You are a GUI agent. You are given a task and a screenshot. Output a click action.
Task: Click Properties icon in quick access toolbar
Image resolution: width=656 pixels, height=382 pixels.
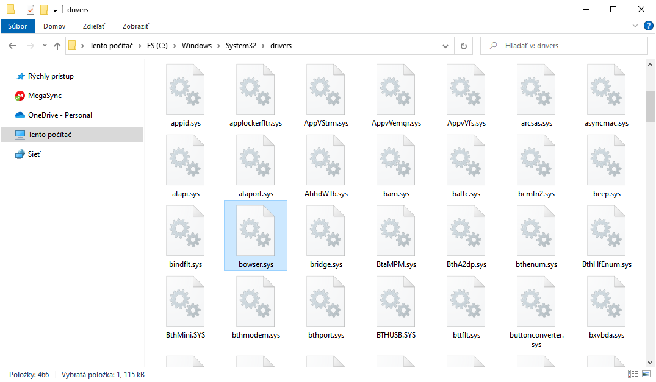[31, 10]
